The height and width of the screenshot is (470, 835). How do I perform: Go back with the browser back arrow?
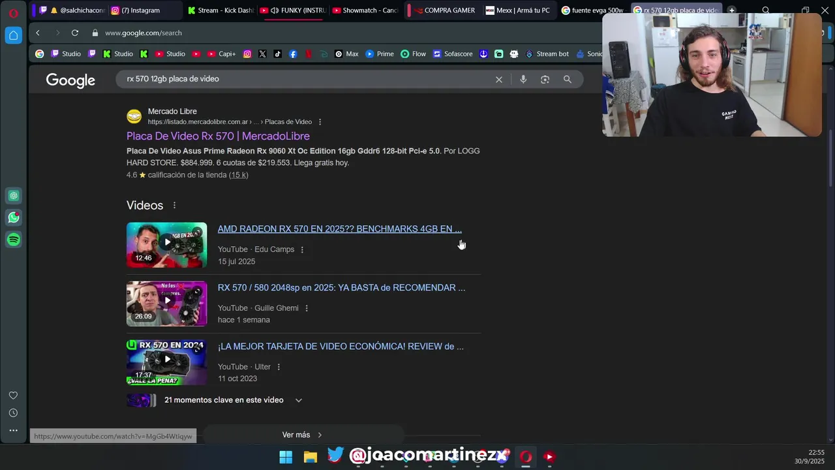tap(38, 33)
